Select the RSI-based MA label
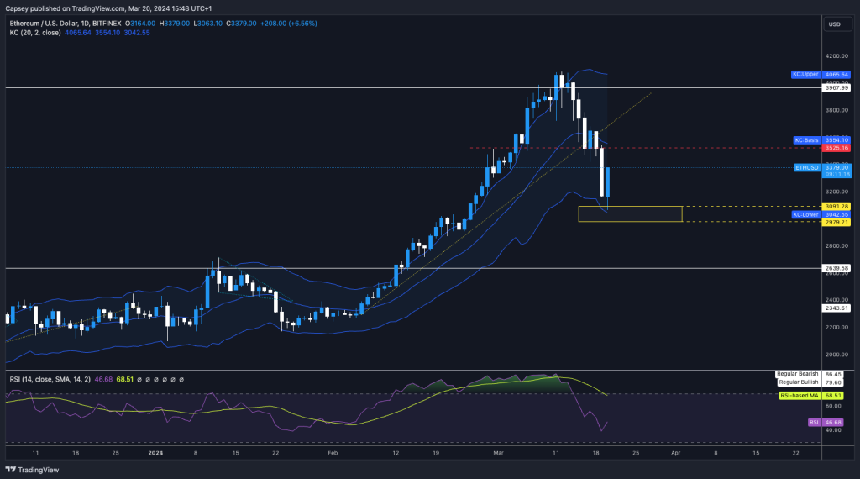This screenshot has width=860, height=479. 799,395
